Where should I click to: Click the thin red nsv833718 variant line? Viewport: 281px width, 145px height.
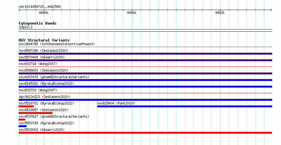point(145,67)
